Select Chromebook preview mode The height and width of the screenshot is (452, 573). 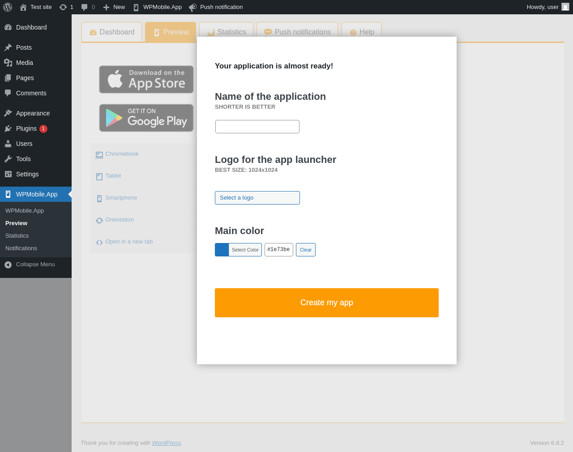[144, 154]
